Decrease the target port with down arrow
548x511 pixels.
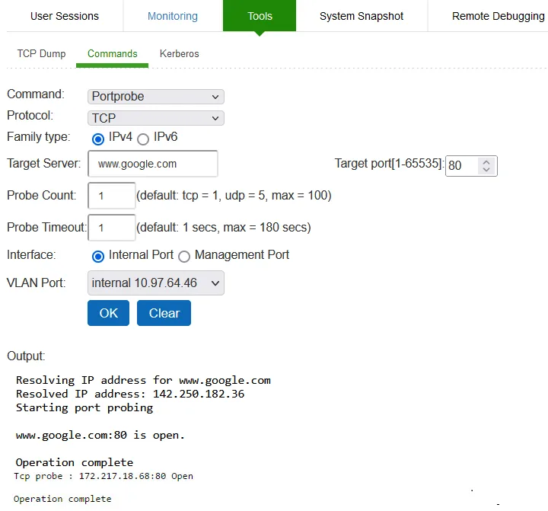coord(486,169)
